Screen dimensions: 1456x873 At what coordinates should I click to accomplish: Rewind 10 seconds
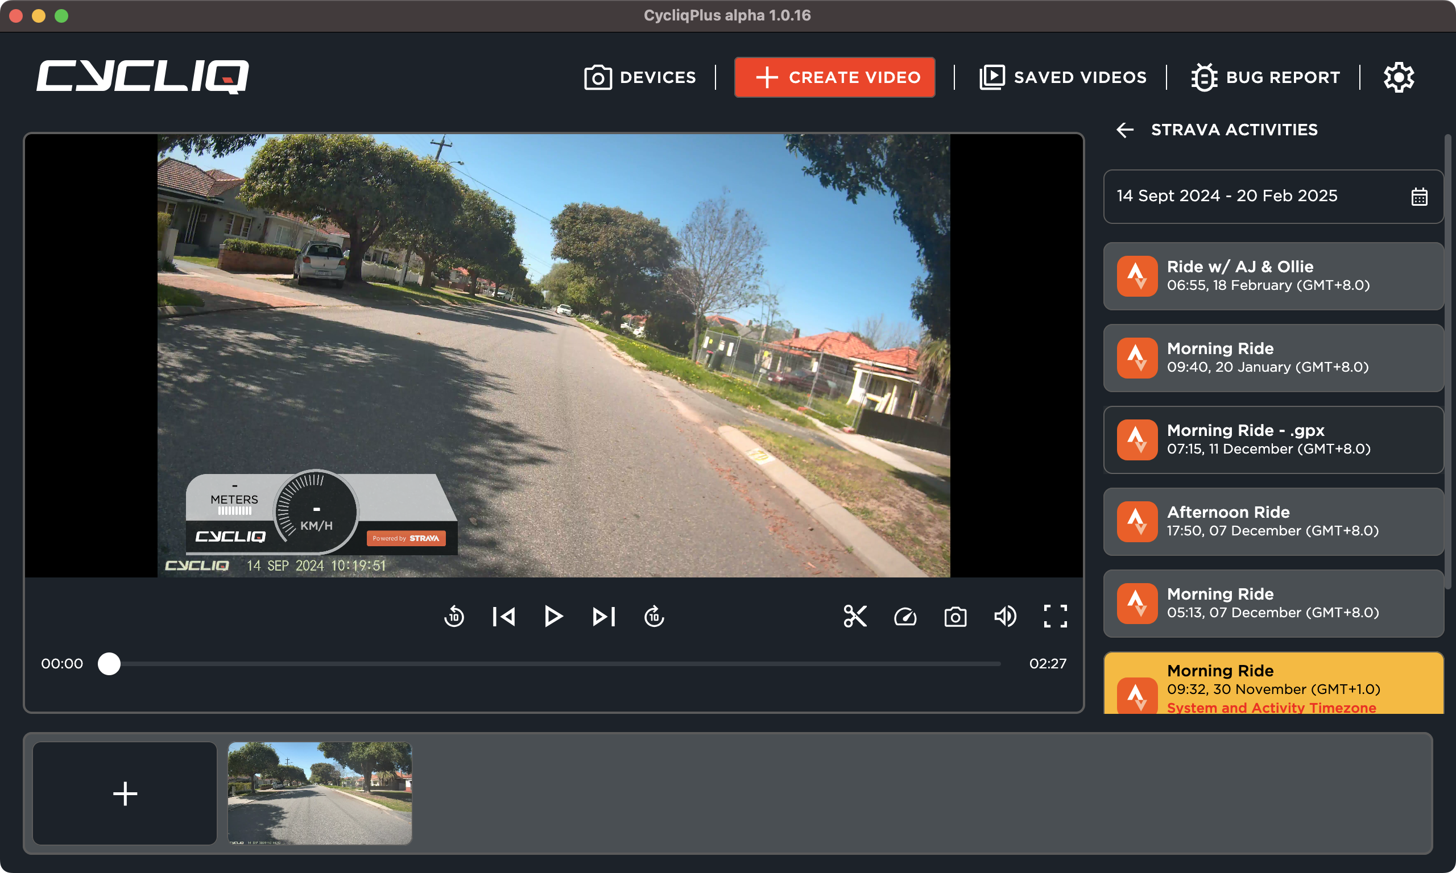[x=454, y=617]
